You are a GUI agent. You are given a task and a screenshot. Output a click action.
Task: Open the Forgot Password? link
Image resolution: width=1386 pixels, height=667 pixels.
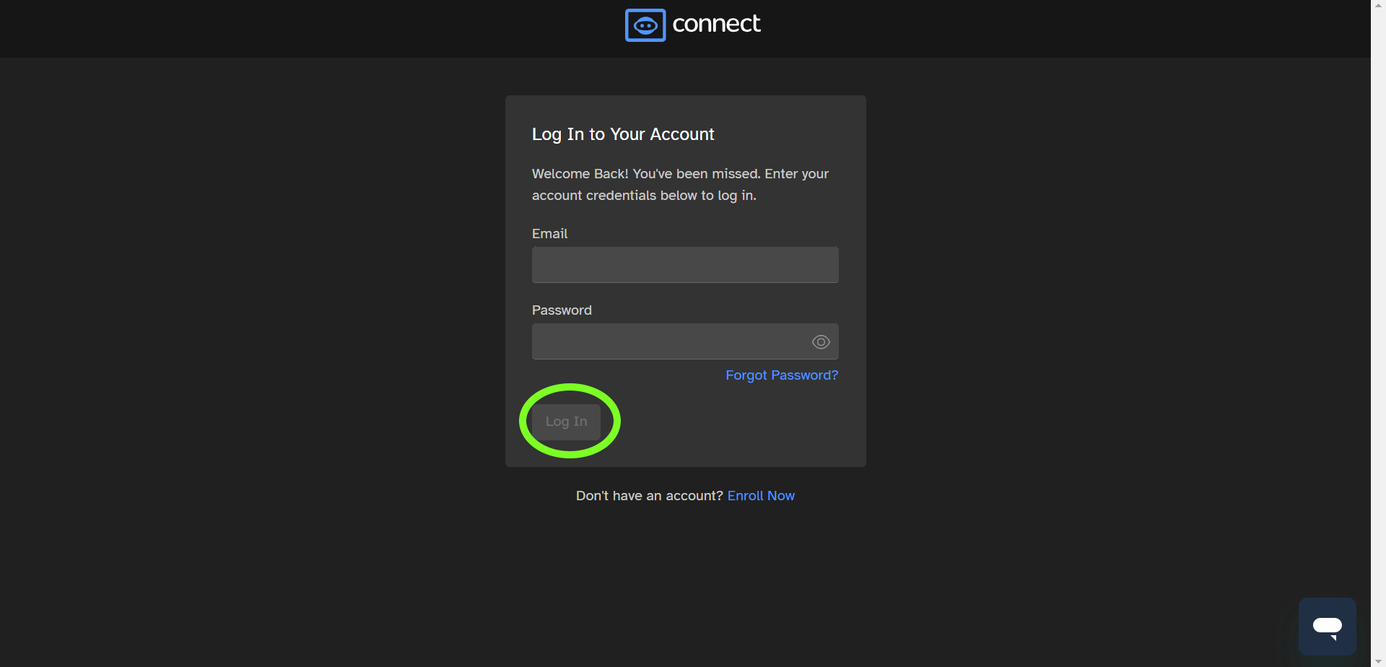click(781, 375)
